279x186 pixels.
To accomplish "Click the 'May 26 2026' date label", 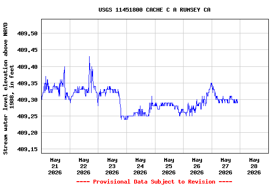I will pyautogui.click(x=197, y=166).
